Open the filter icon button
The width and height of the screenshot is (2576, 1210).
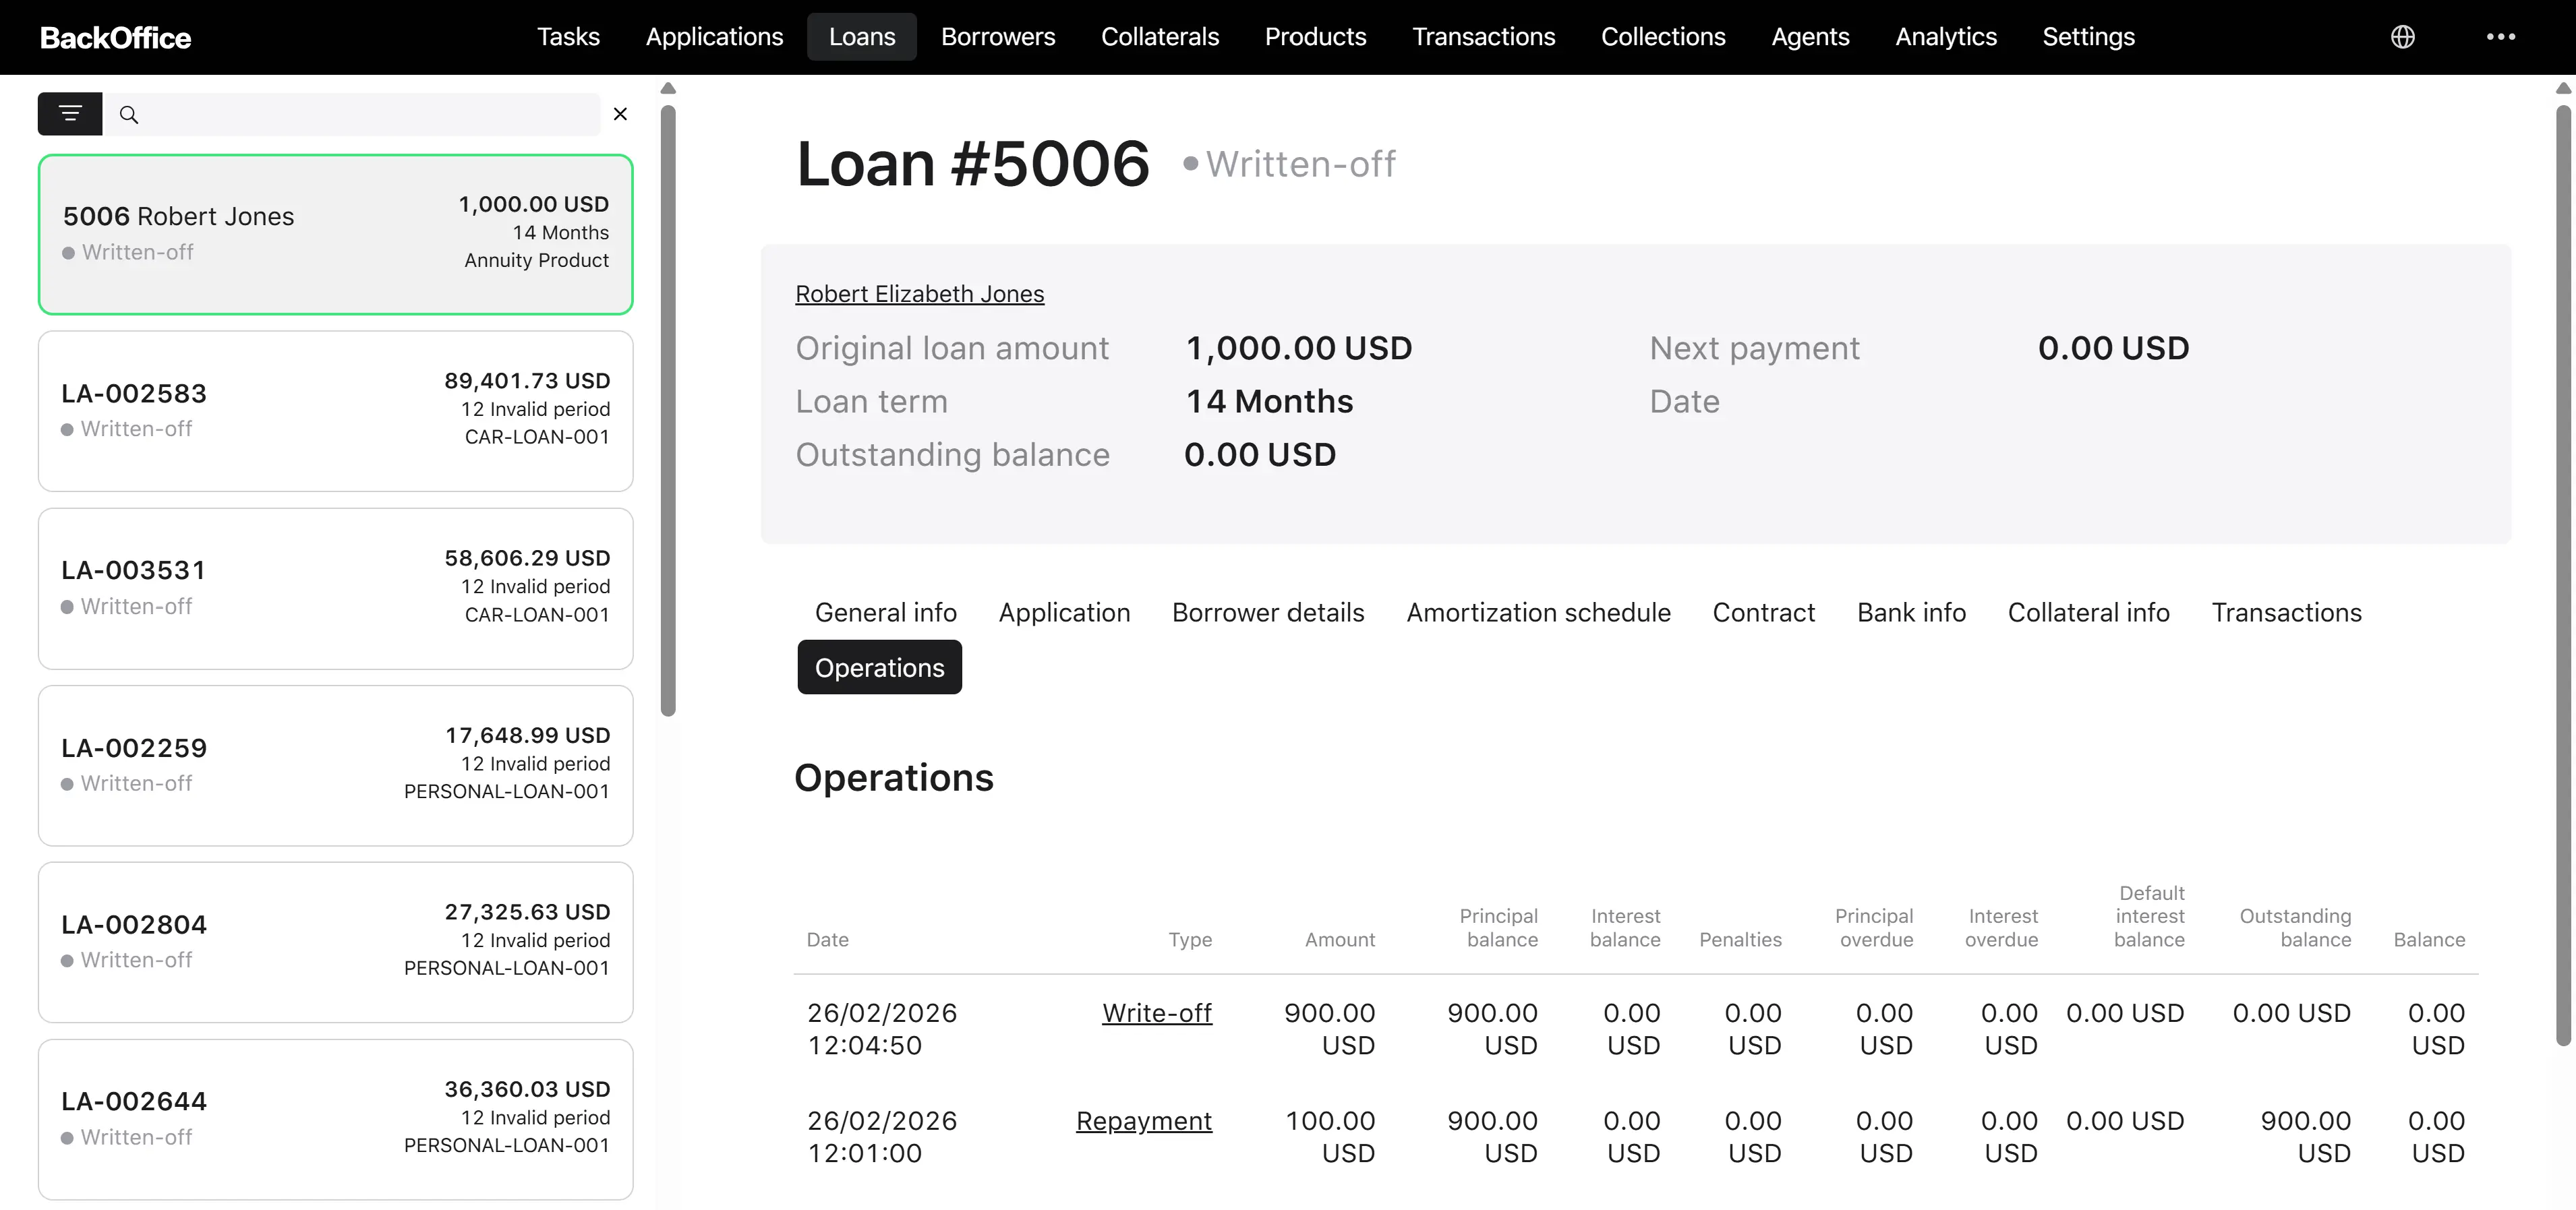tap(70, 114)
